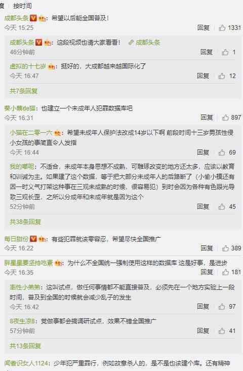Click the verified V badge beside 每日甜份

[x=33, y=239]
